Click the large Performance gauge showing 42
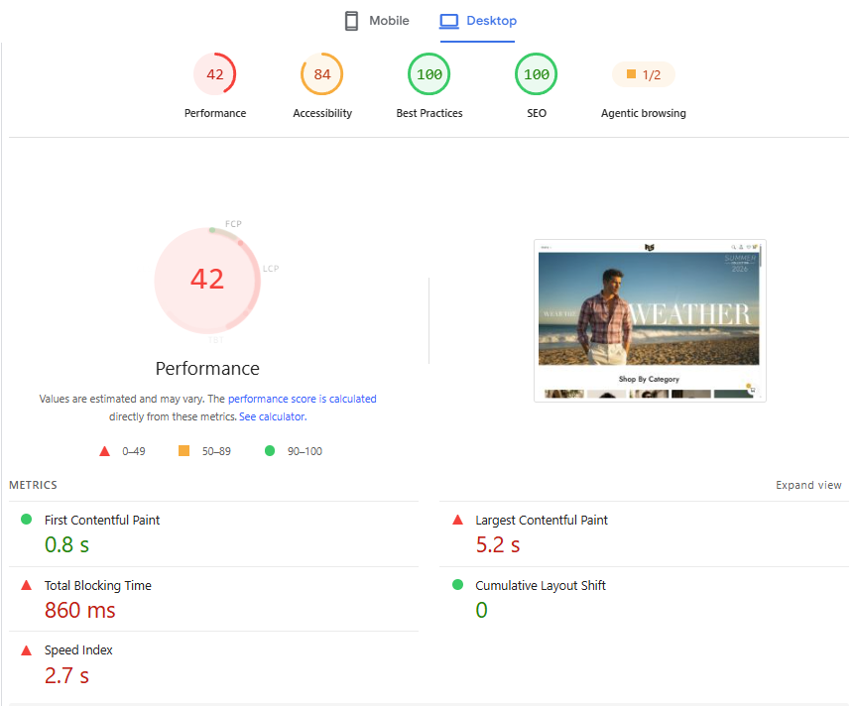The image size is (856, 706). click(207, 280)
